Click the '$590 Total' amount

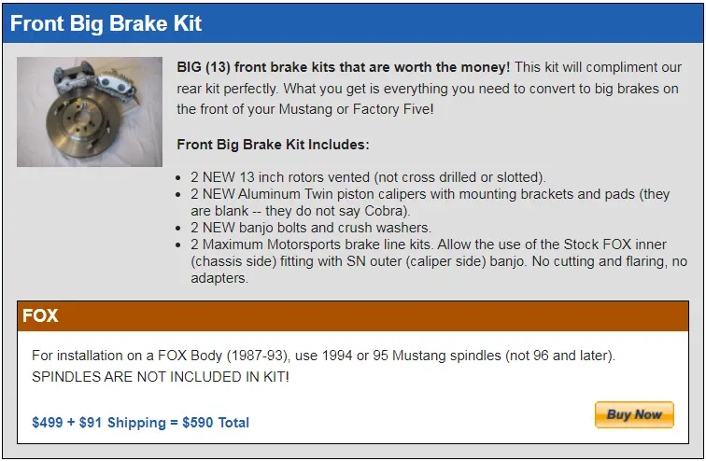click(x=216, y=423)
